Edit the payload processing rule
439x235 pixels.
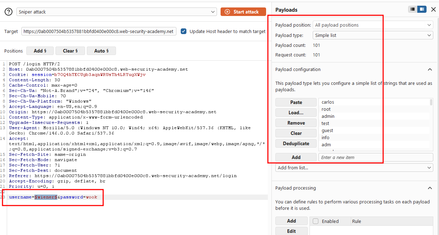tap(291, 231)
